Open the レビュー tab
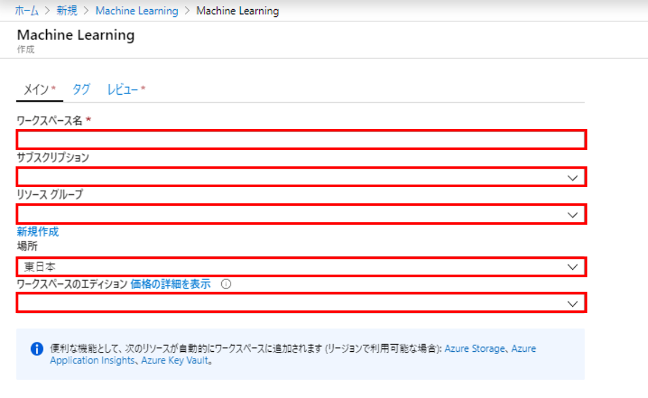This screenshot has width=648, height=398. (x=123, y=90)
